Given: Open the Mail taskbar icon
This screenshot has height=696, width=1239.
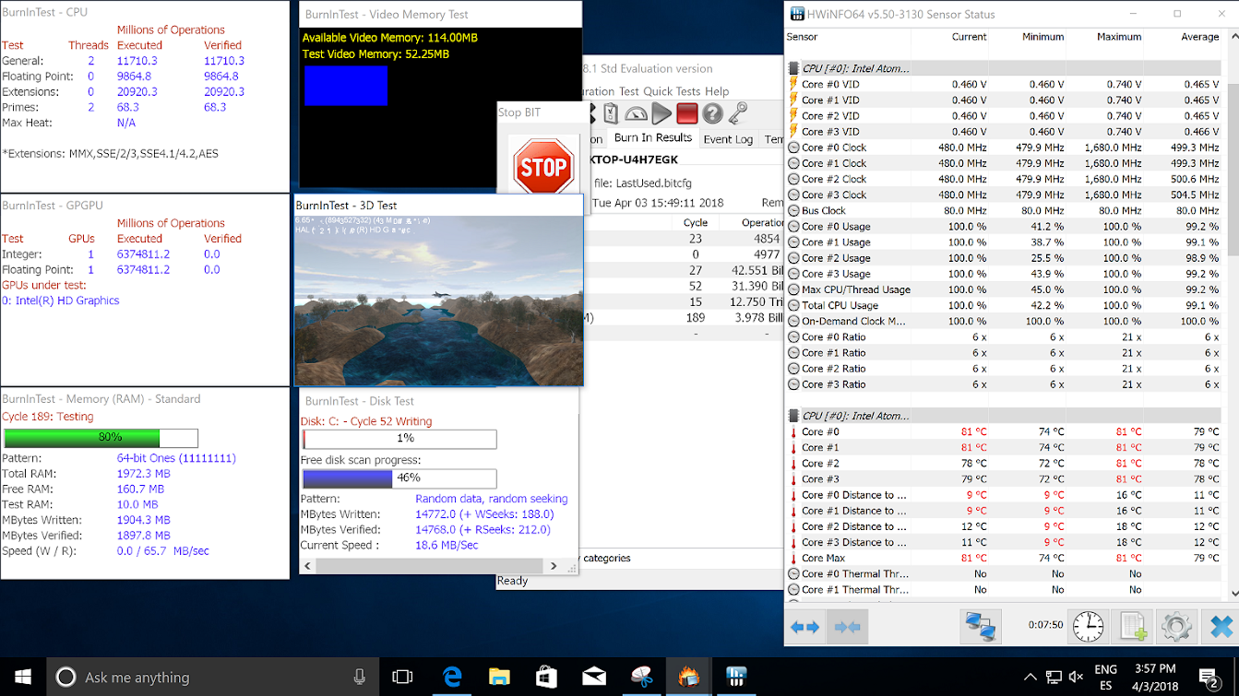Looking at the screenshot, I should (594, 677).
